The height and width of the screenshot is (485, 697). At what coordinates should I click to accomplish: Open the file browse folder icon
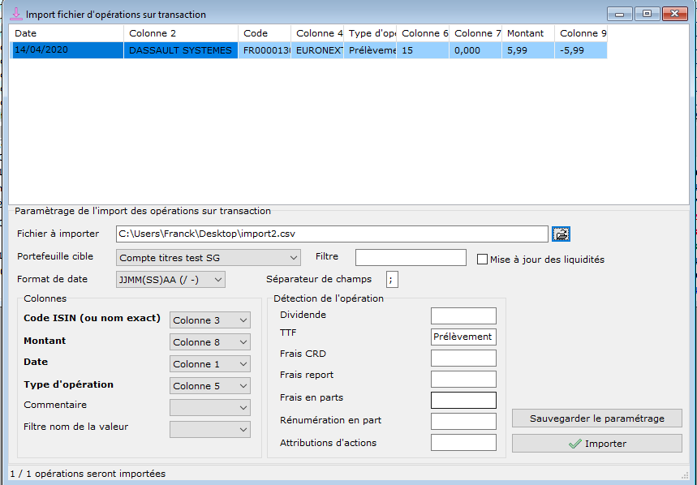(561, 234)
